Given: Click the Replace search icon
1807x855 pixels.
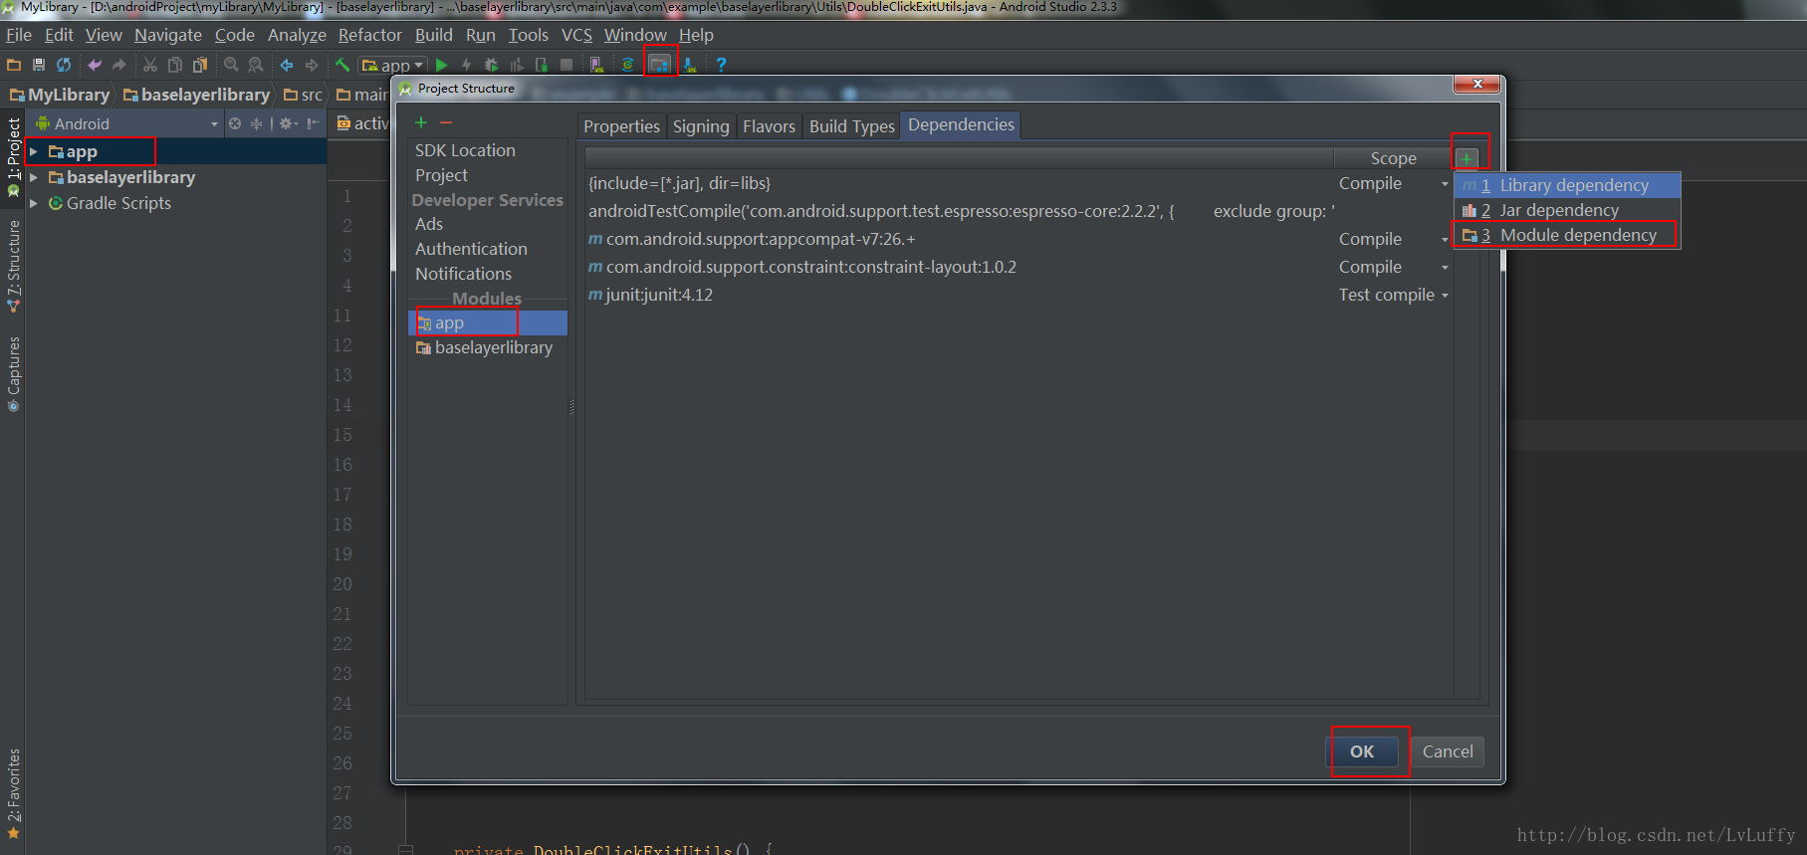Looking at the screenshot, I should pos(256,65).
